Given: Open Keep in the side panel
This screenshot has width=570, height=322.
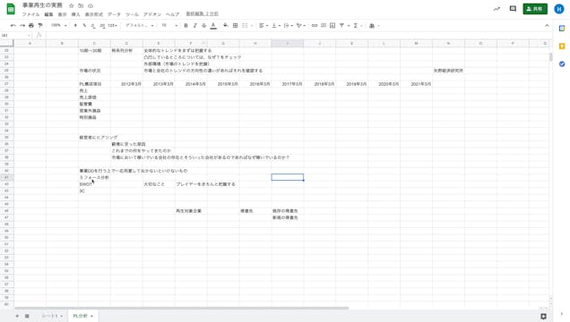Looking at the screenshot, I should (x=562, y=46).
